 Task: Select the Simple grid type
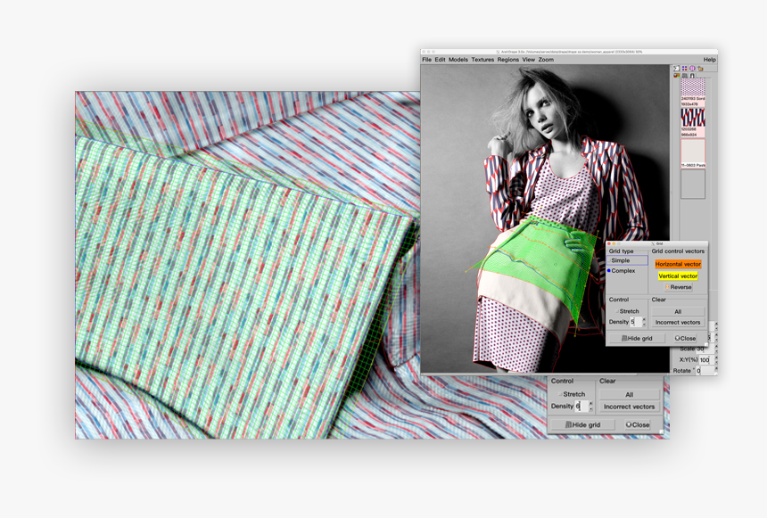point(619,260)
